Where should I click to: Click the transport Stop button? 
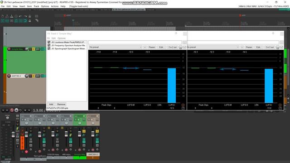[x=25, y=110]
